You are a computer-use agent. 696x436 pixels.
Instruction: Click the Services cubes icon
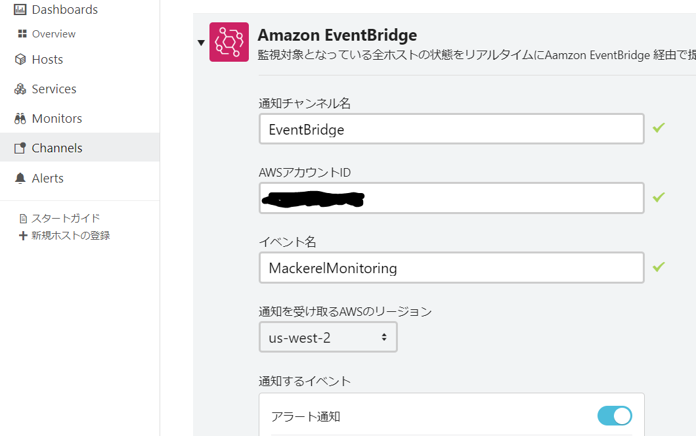coord(20,89)
